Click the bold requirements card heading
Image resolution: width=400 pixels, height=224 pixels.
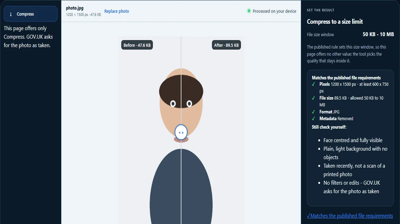(x=346, y=78)
